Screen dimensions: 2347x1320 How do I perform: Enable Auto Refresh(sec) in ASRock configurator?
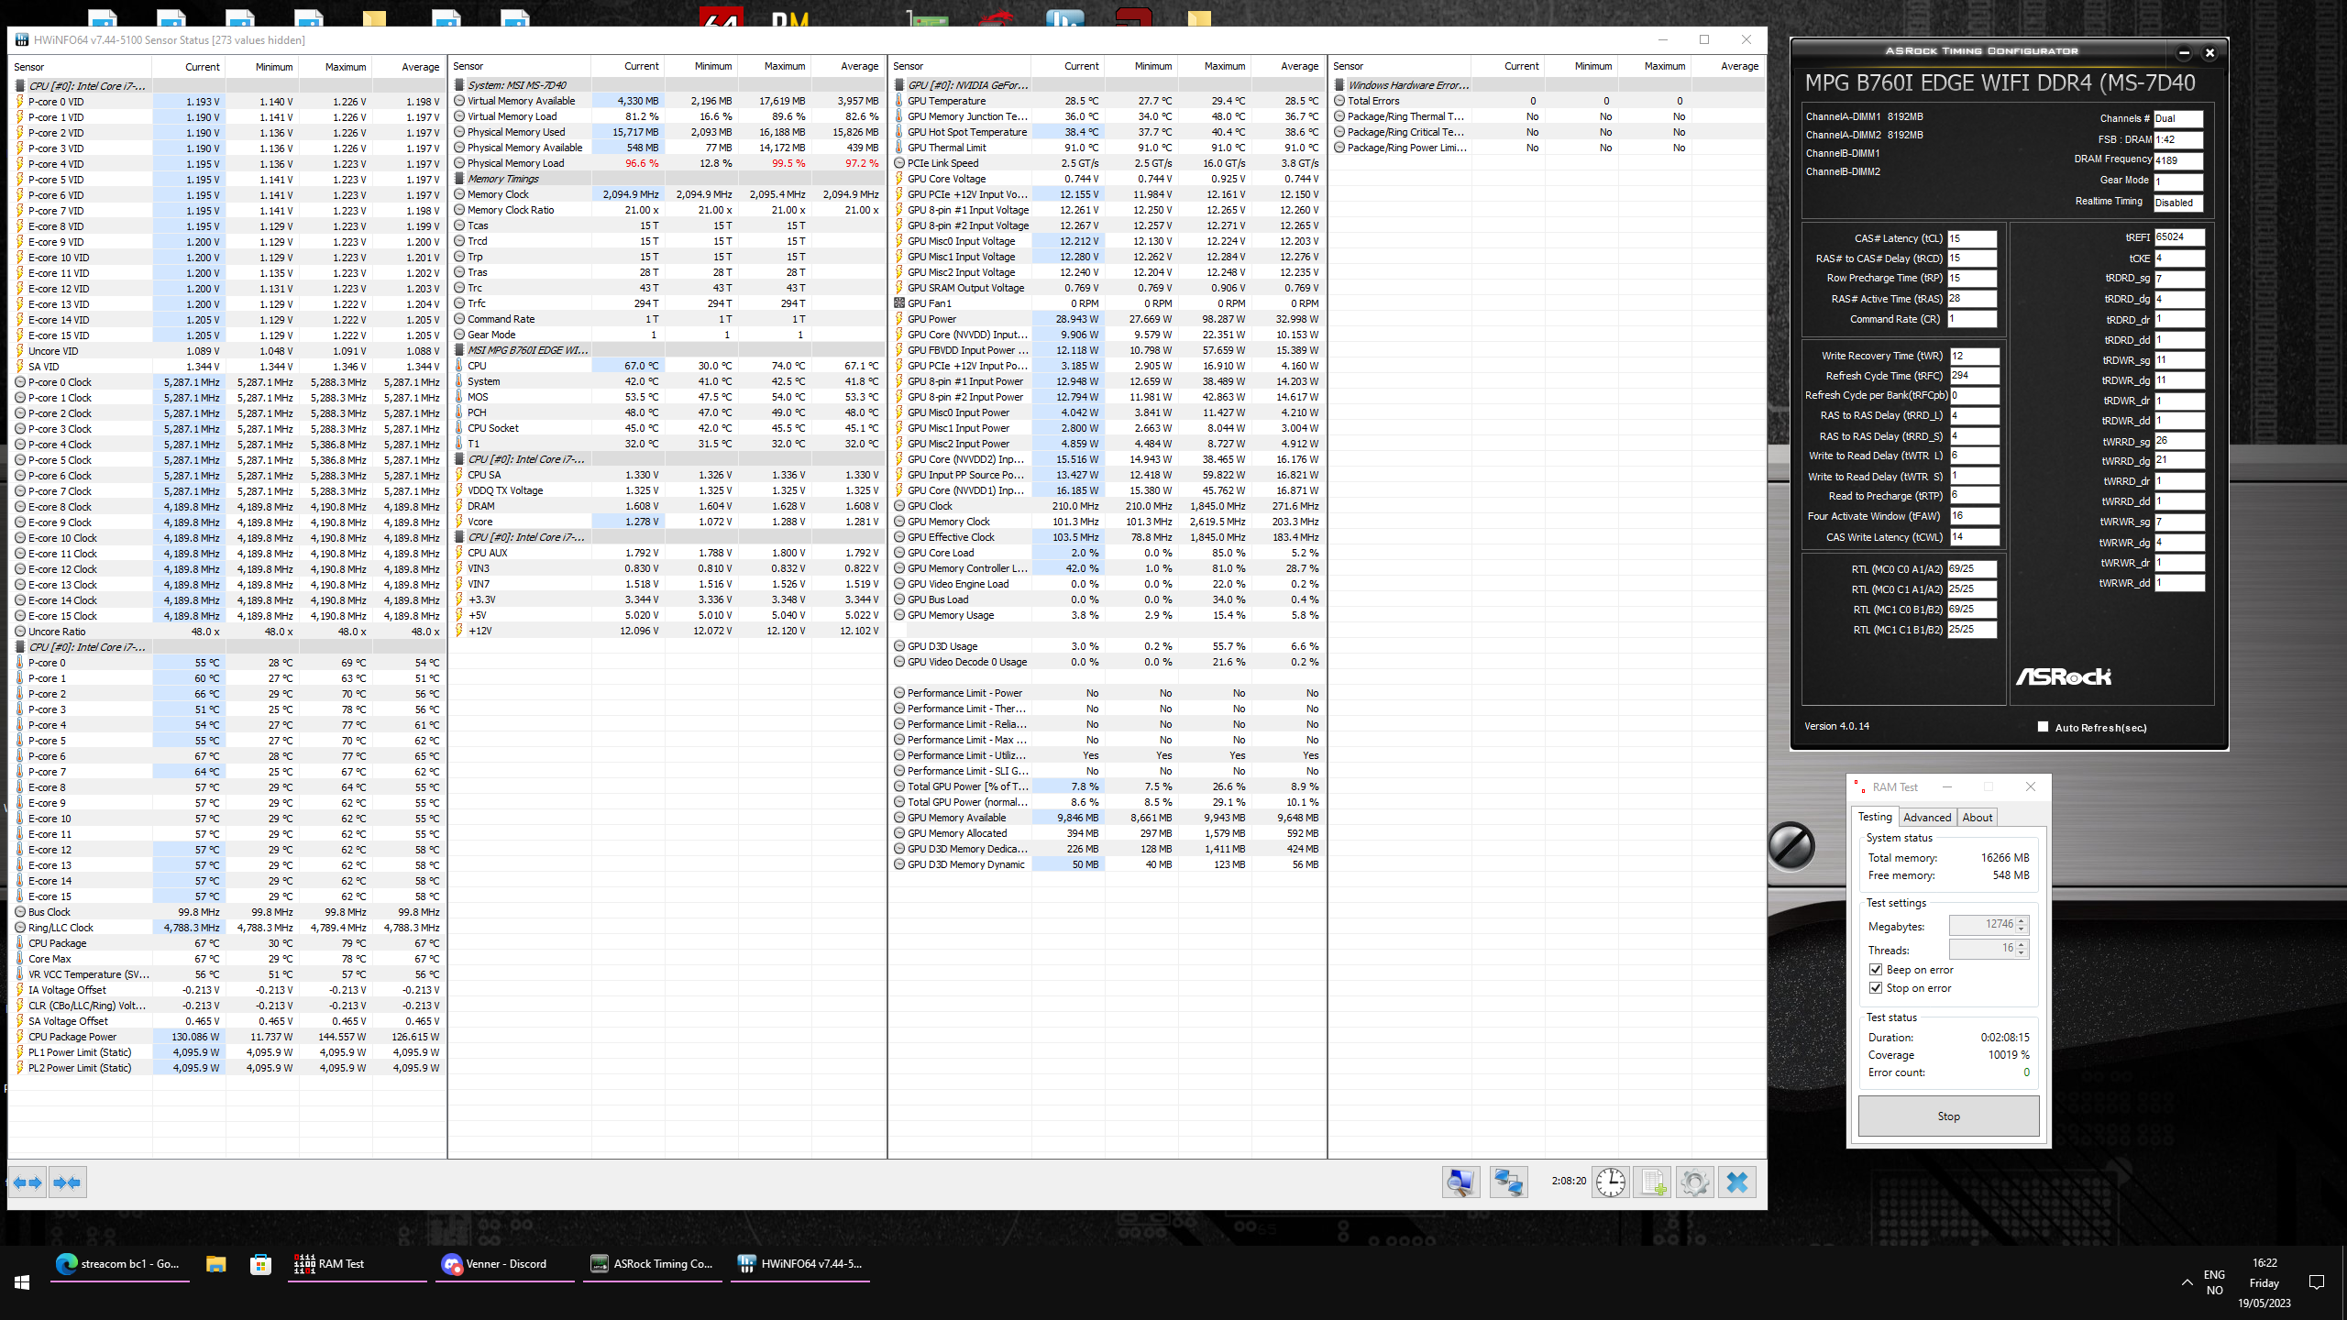click(2043, 727)
